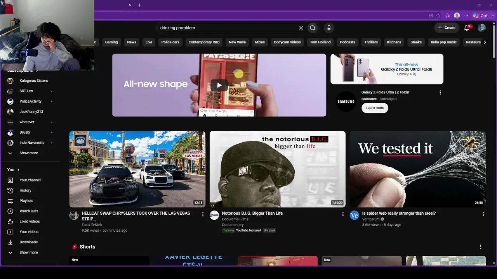
Task: Open the JackFunny313 subscription
Action: coord(30,112)
